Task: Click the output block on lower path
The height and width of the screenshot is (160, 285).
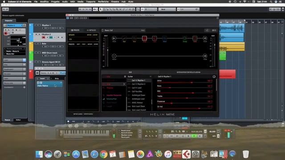Action: coord(205,56)
